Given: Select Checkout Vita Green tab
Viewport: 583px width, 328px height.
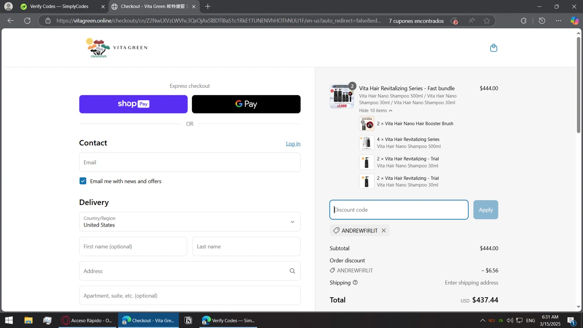Looking at the screenshot, I should coord(154,7).
